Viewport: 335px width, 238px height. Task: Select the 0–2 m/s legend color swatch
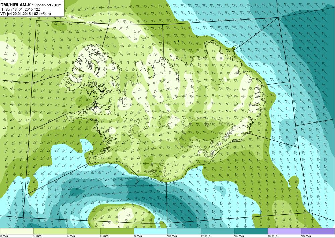click(x=17, y=231)
